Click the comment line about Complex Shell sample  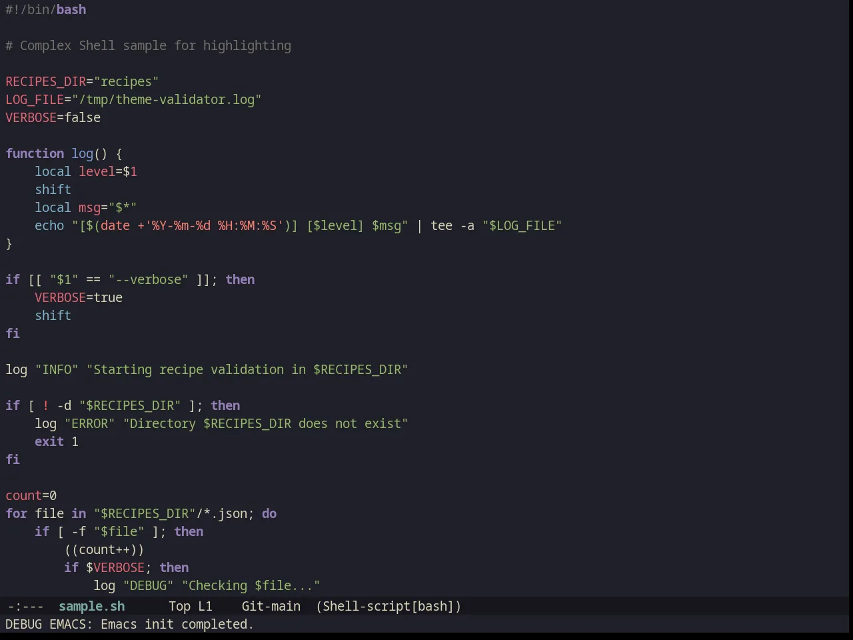(x=149, y=45)
